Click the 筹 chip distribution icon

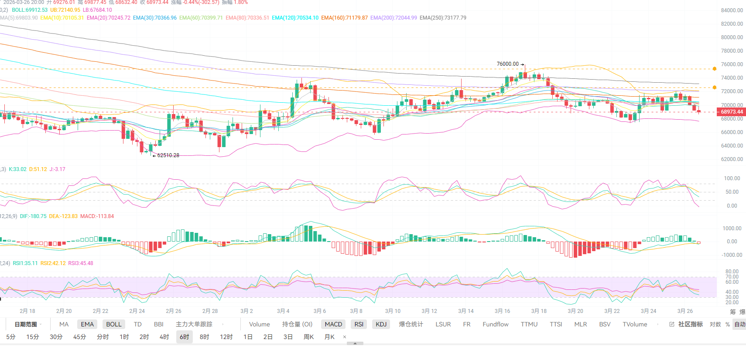[732, 312]
